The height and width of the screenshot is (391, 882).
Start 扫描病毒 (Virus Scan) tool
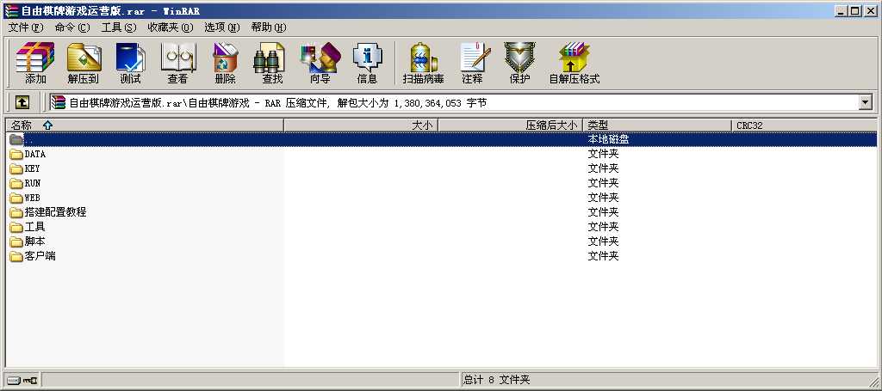pyautogui.click(x=424, y=63)
